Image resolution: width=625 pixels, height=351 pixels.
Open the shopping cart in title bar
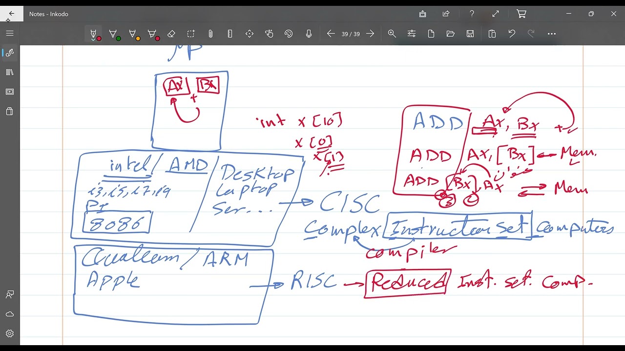point(521,14)
